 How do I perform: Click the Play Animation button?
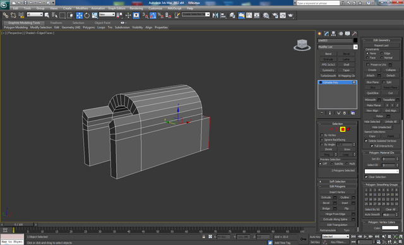365,237
